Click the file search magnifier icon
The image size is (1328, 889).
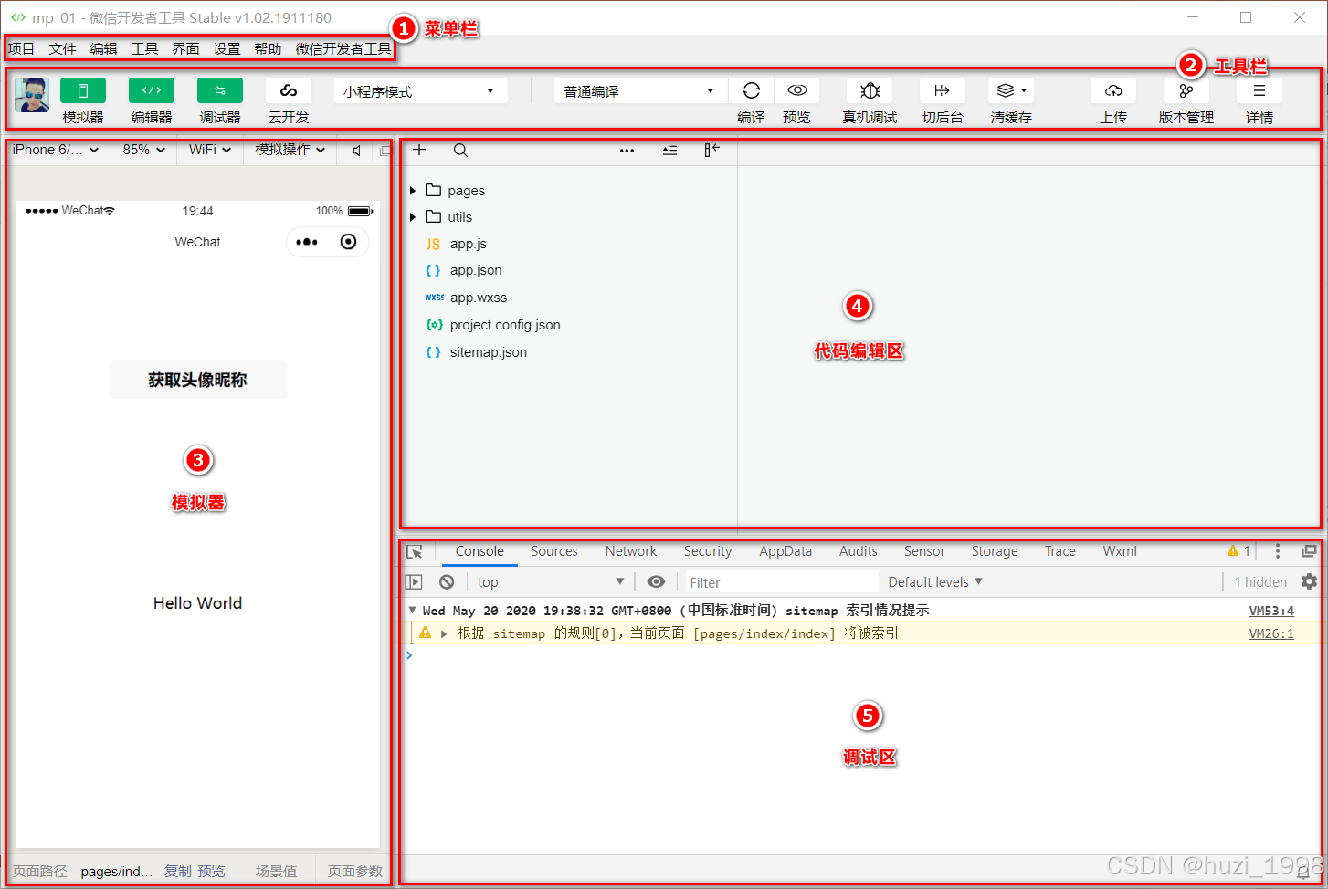coord(461,151)
